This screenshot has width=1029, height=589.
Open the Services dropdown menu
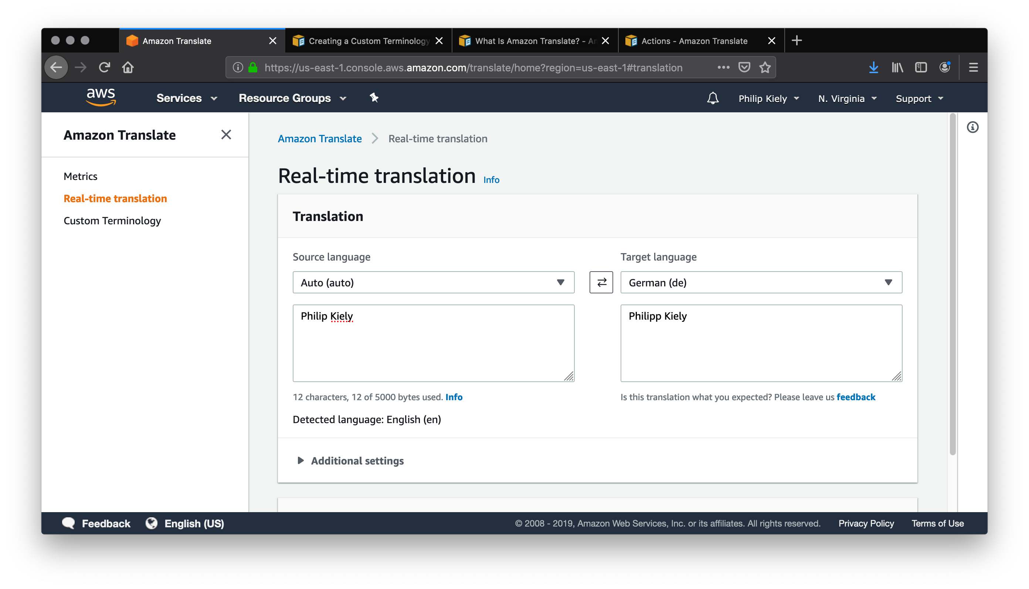187,98
